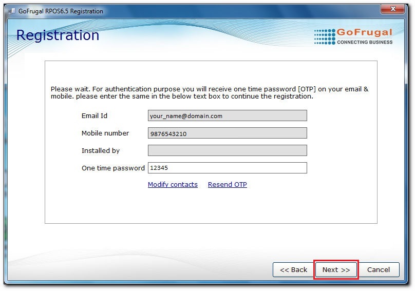This screenshot has height=291, width=415.
Task: Click the app icon in the title bar
Action: pyautogui.click(x=11, y=11)
